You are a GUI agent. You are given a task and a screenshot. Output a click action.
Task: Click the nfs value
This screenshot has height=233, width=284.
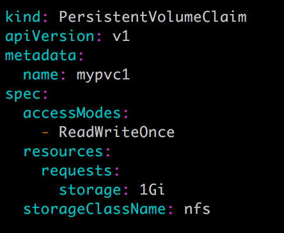(x=197, y=209)
